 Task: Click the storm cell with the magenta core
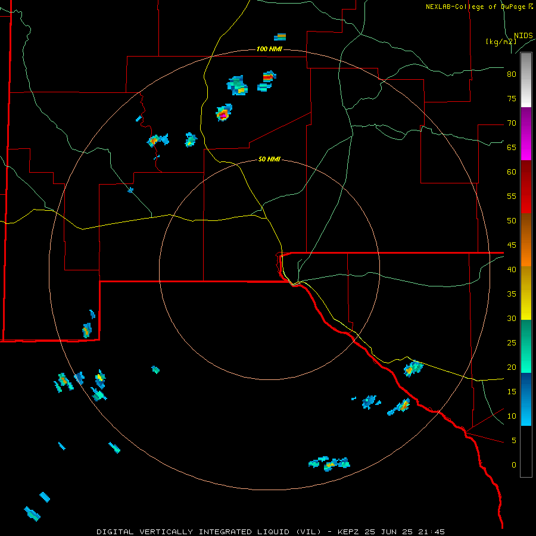[x=223, y=113]
